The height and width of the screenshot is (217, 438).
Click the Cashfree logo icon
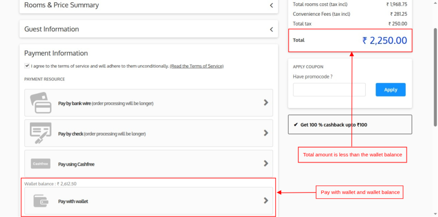point(41,164)
